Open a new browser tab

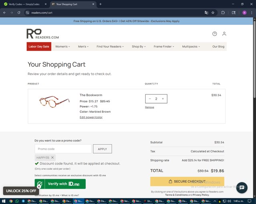click(100, 4)
